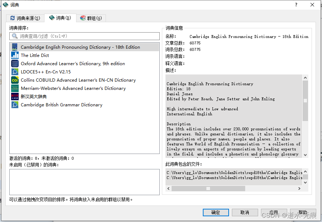The image size is (322, 222).
Task: Click the Cambridge British Grammar Dictionary icon
Action: point(14,105)
